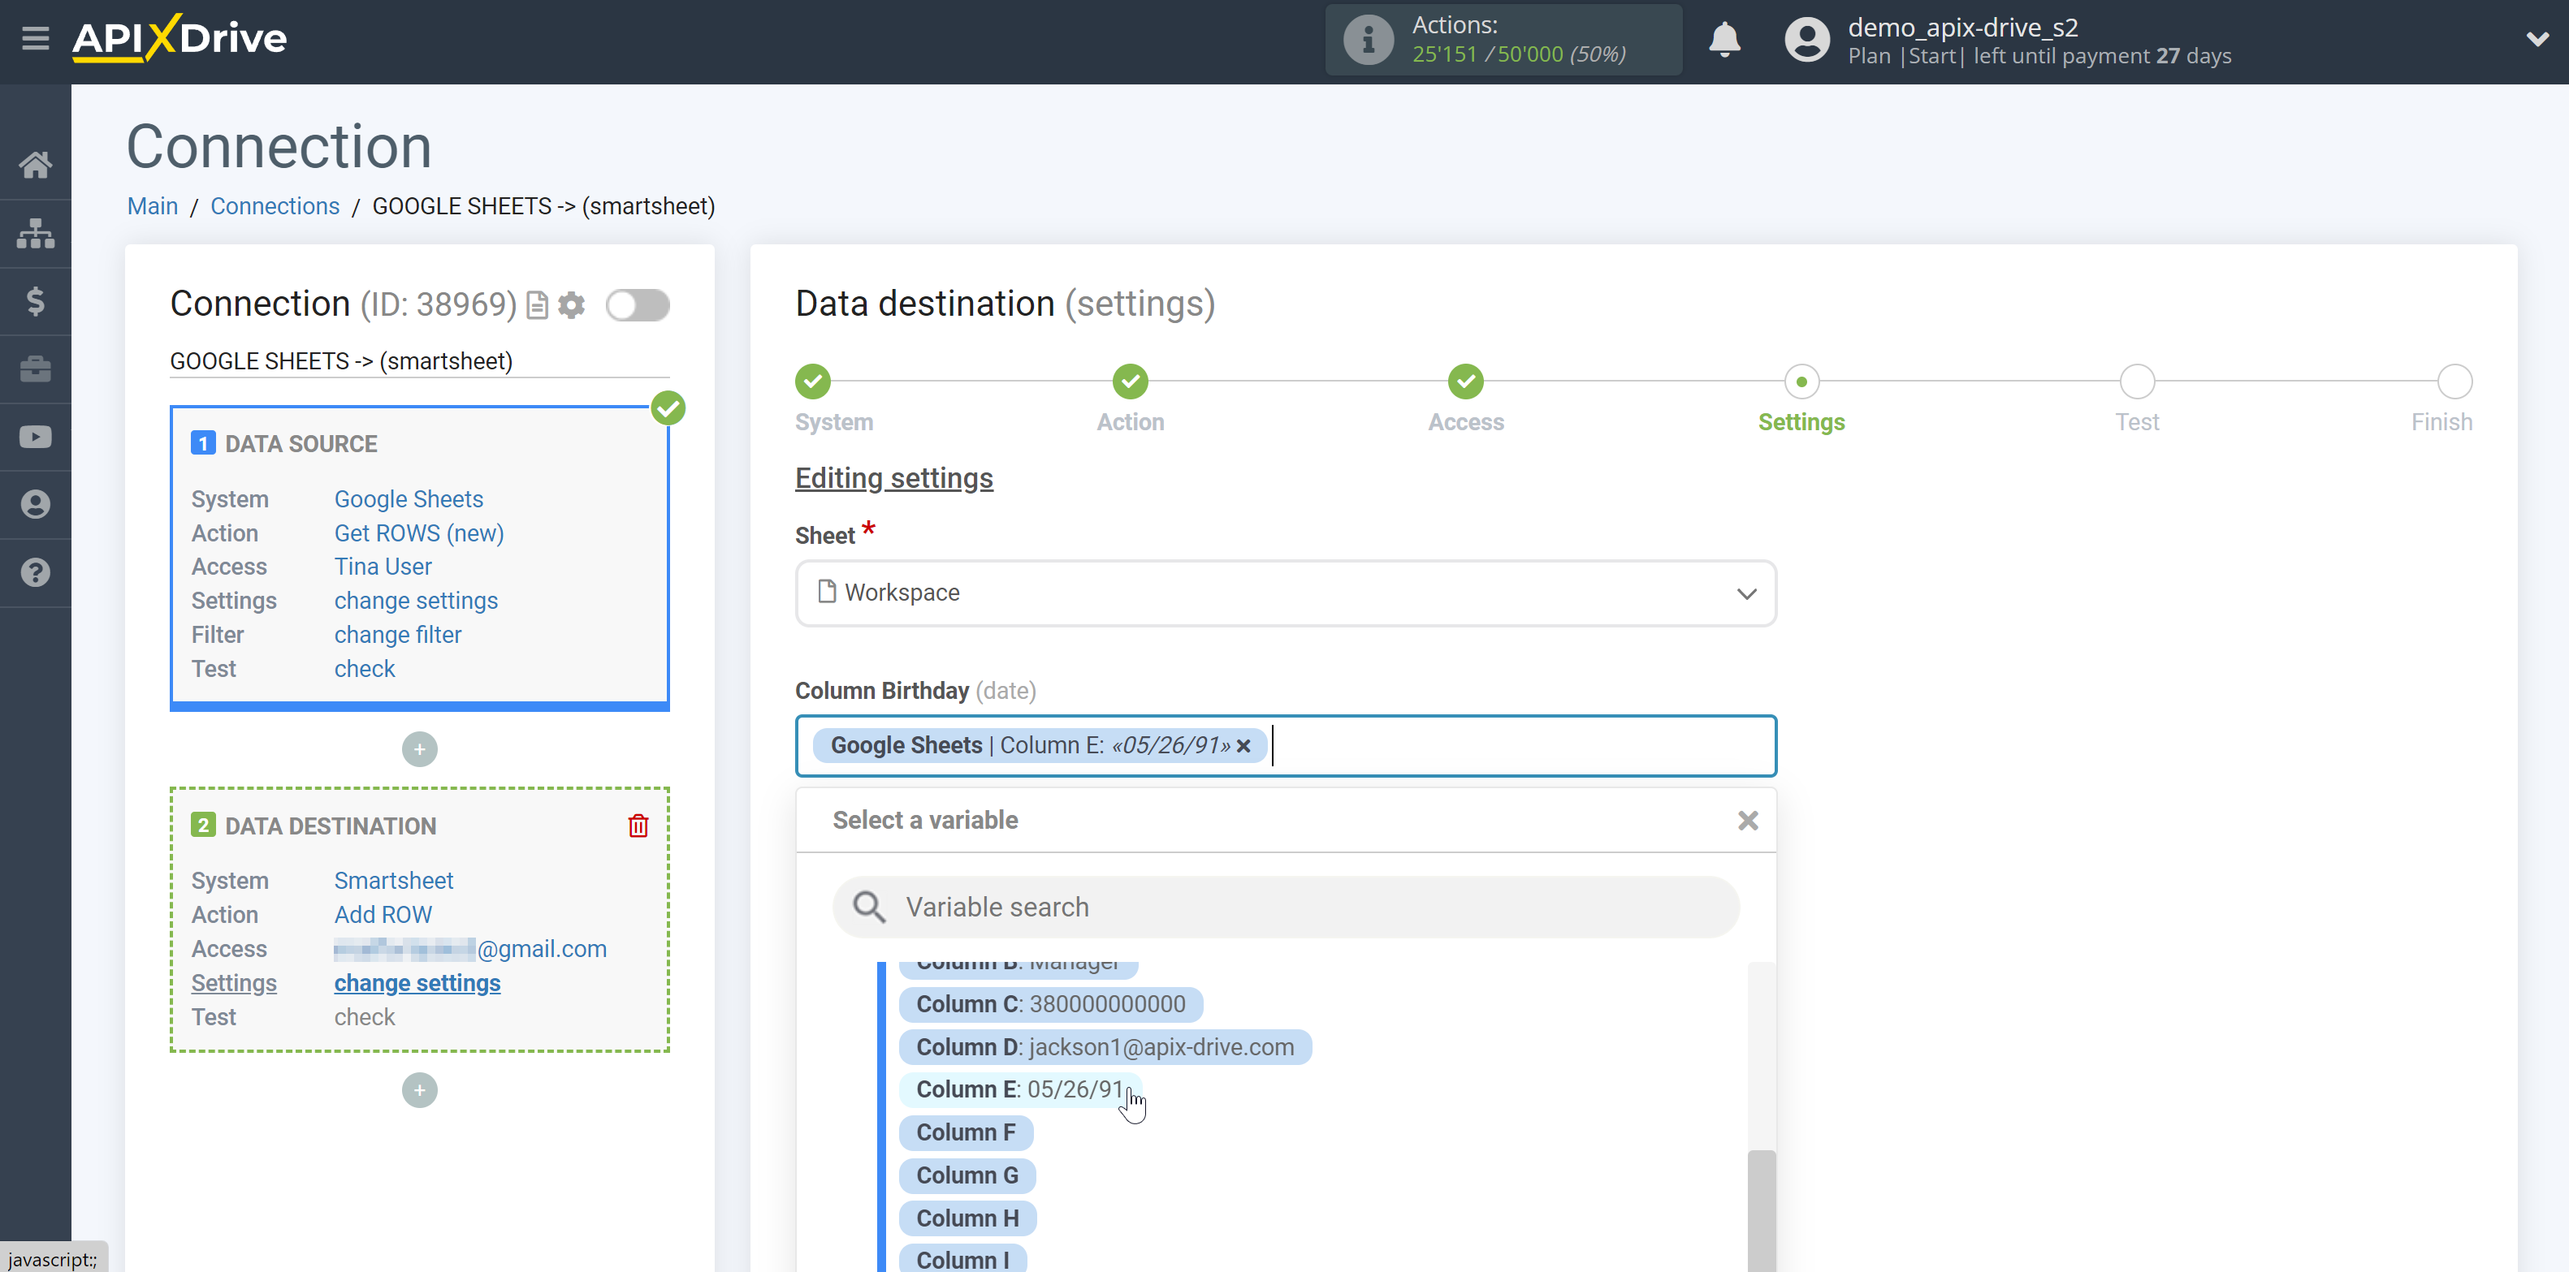Click the DATA SOURCE block header
This screenshot has width=2569, height=1272.
[x=301, y=443]
